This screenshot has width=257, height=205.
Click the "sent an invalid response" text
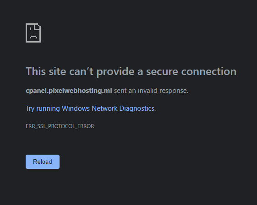(151, 91)
